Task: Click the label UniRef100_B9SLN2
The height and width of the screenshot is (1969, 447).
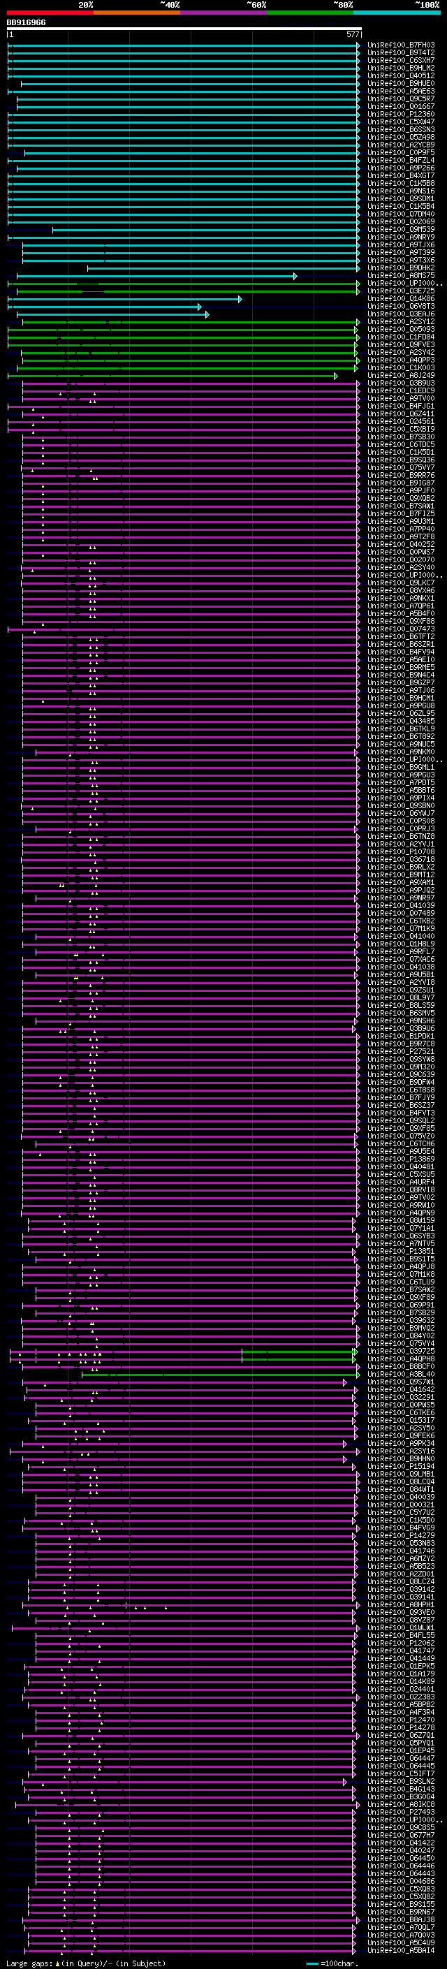Action: (x=401, y=1781)
